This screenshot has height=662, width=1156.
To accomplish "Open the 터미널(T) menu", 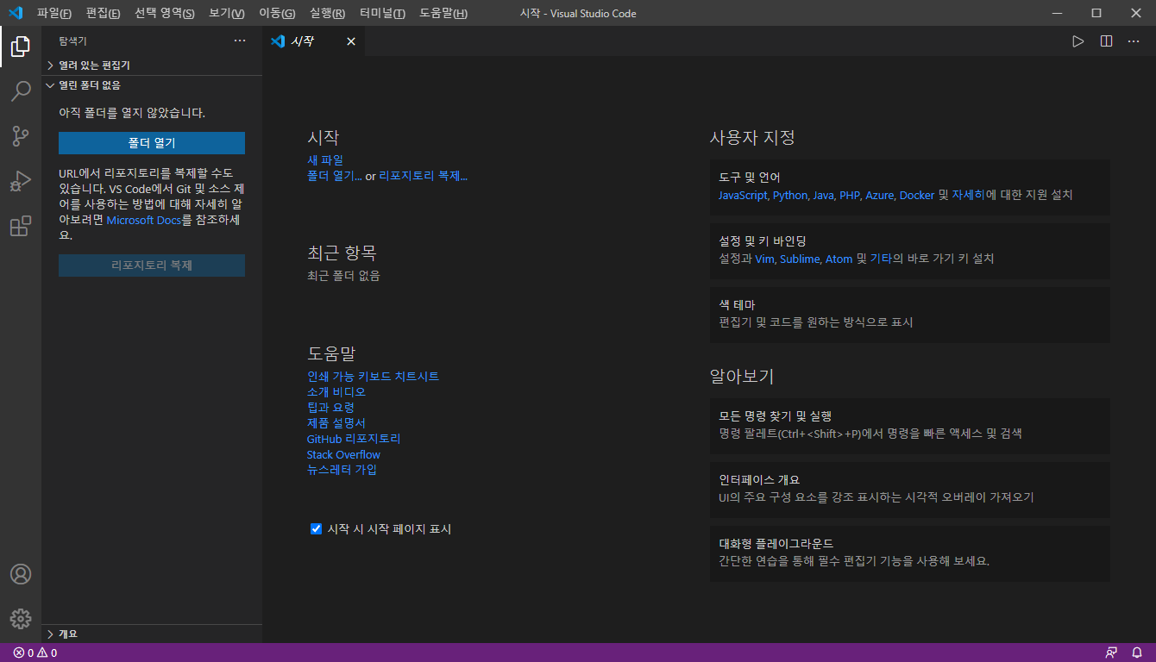I will tap(383, 13).
